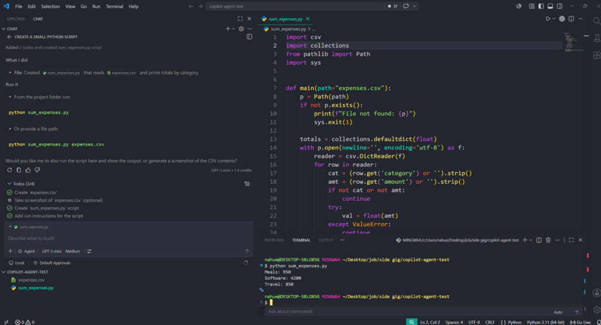Give the response a thumbs down
The height and width of the screenshot is (325, 601).
pyautogui.click(x=37, y=170)
